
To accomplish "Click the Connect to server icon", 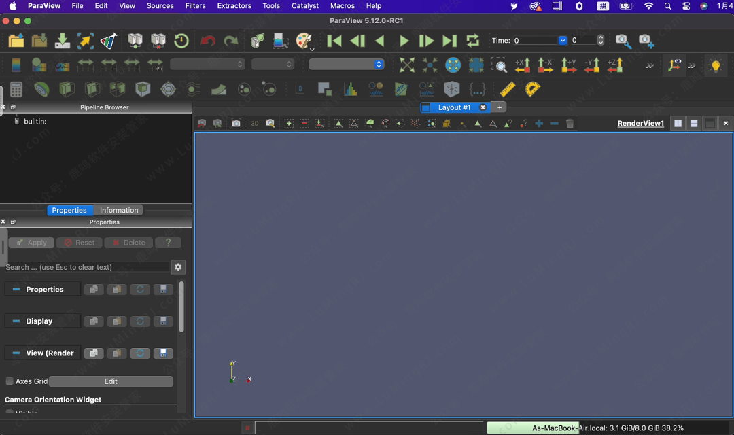I will click(x=135, y=41).
